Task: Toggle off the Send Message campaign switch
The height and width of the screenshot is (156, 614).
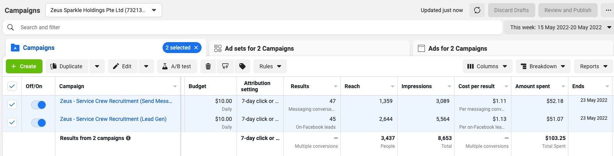Action: (x=39, y=105)
